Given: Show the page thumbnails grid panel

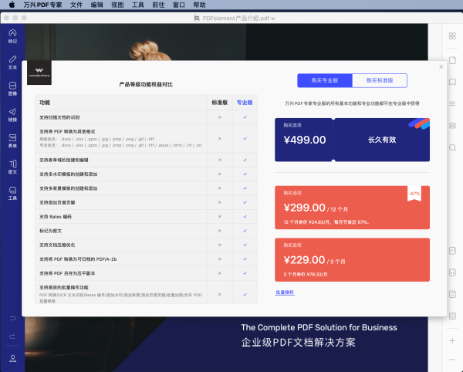Looking at the screenshot, I should [x=452, y=36].
